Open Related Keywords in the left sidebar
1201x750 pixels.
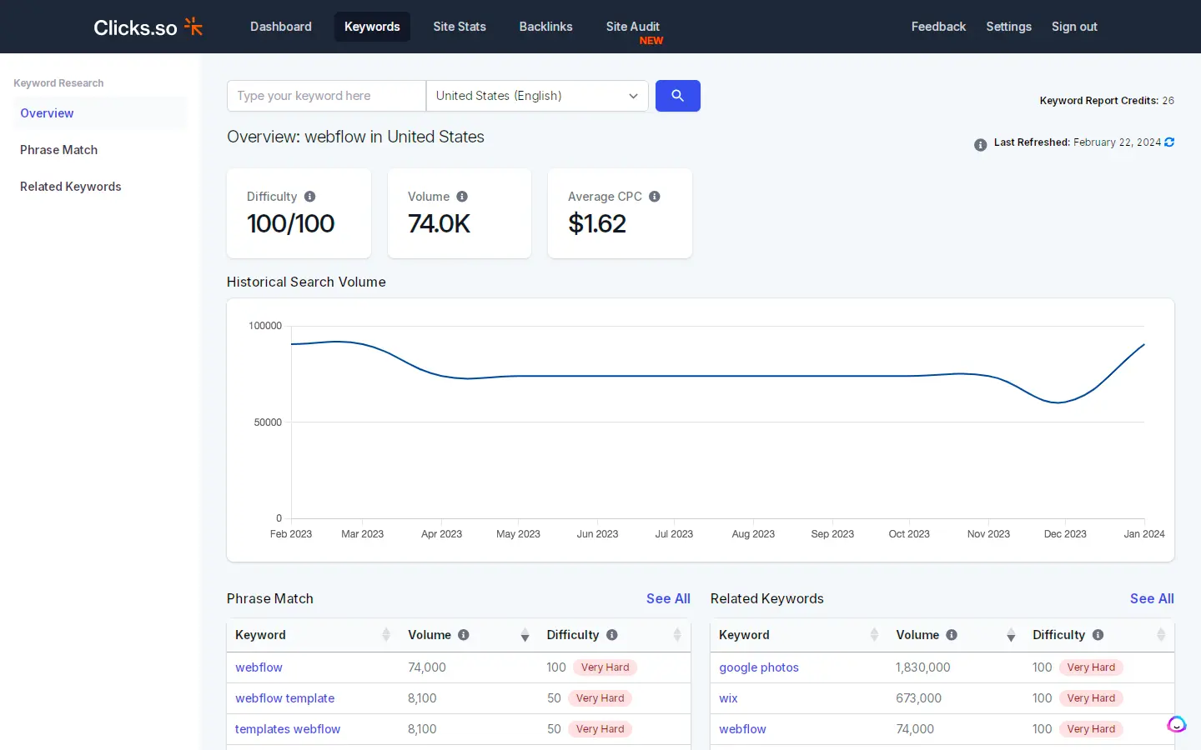tap(100, 187)
